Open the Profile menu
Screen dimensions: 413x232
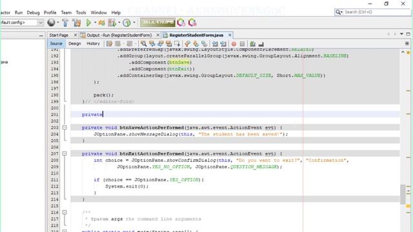click(50, 13)
